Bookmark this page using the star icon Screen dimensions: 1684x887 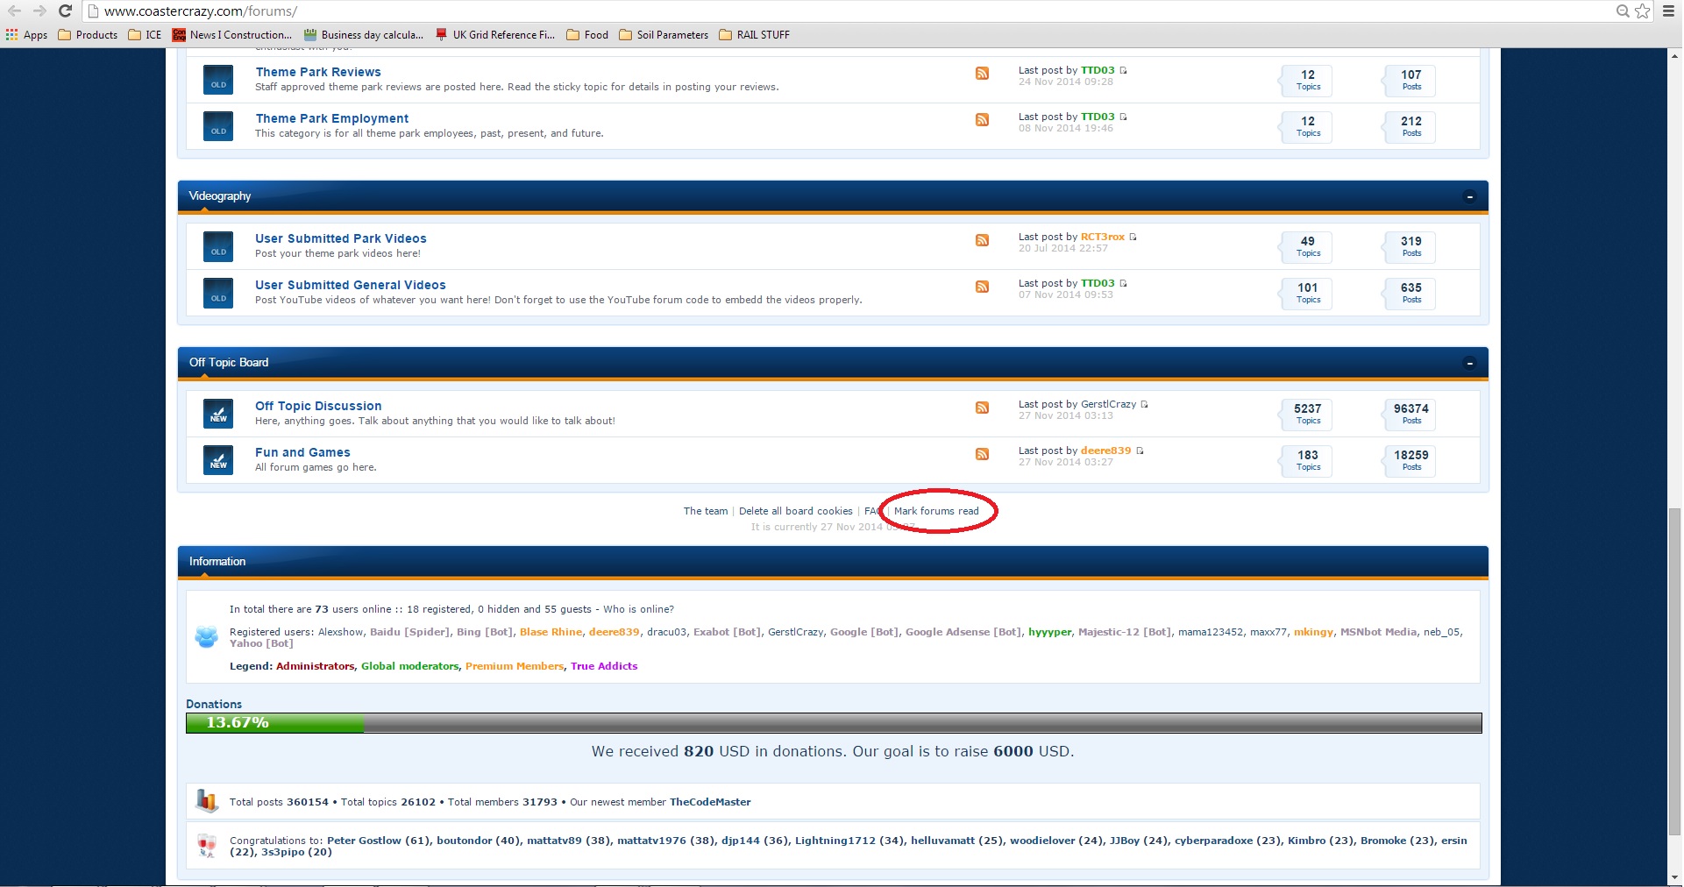point(1643,11)
